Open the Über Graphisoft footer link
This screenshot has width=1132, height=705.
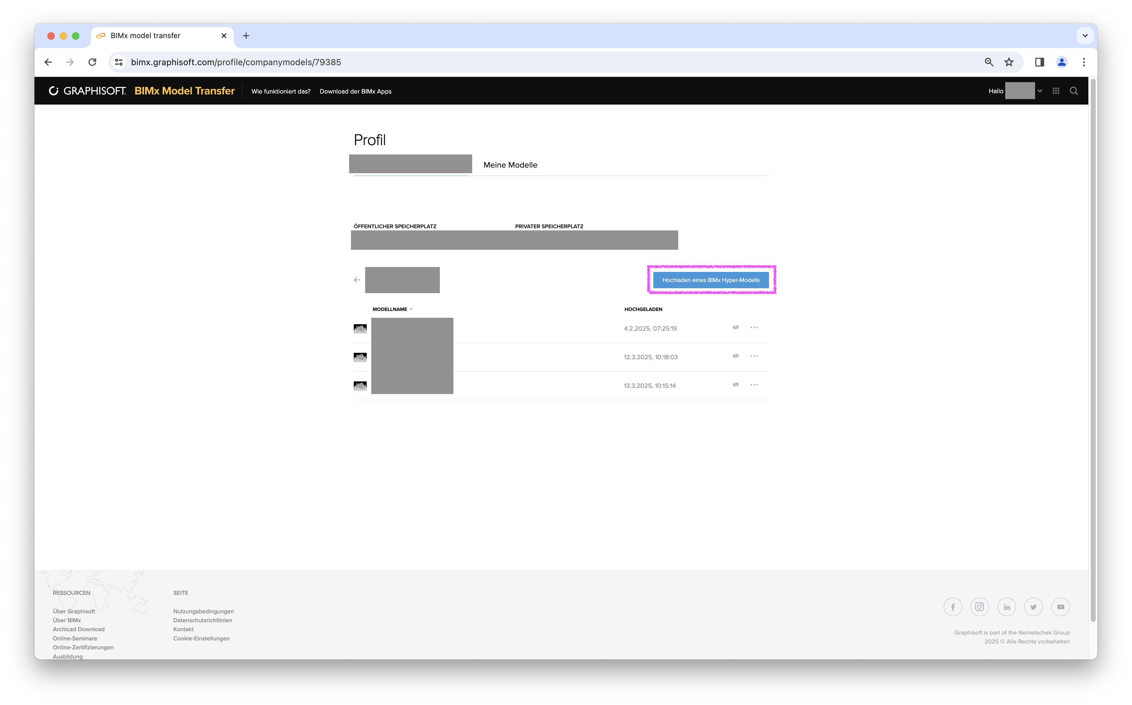(74, 611)
